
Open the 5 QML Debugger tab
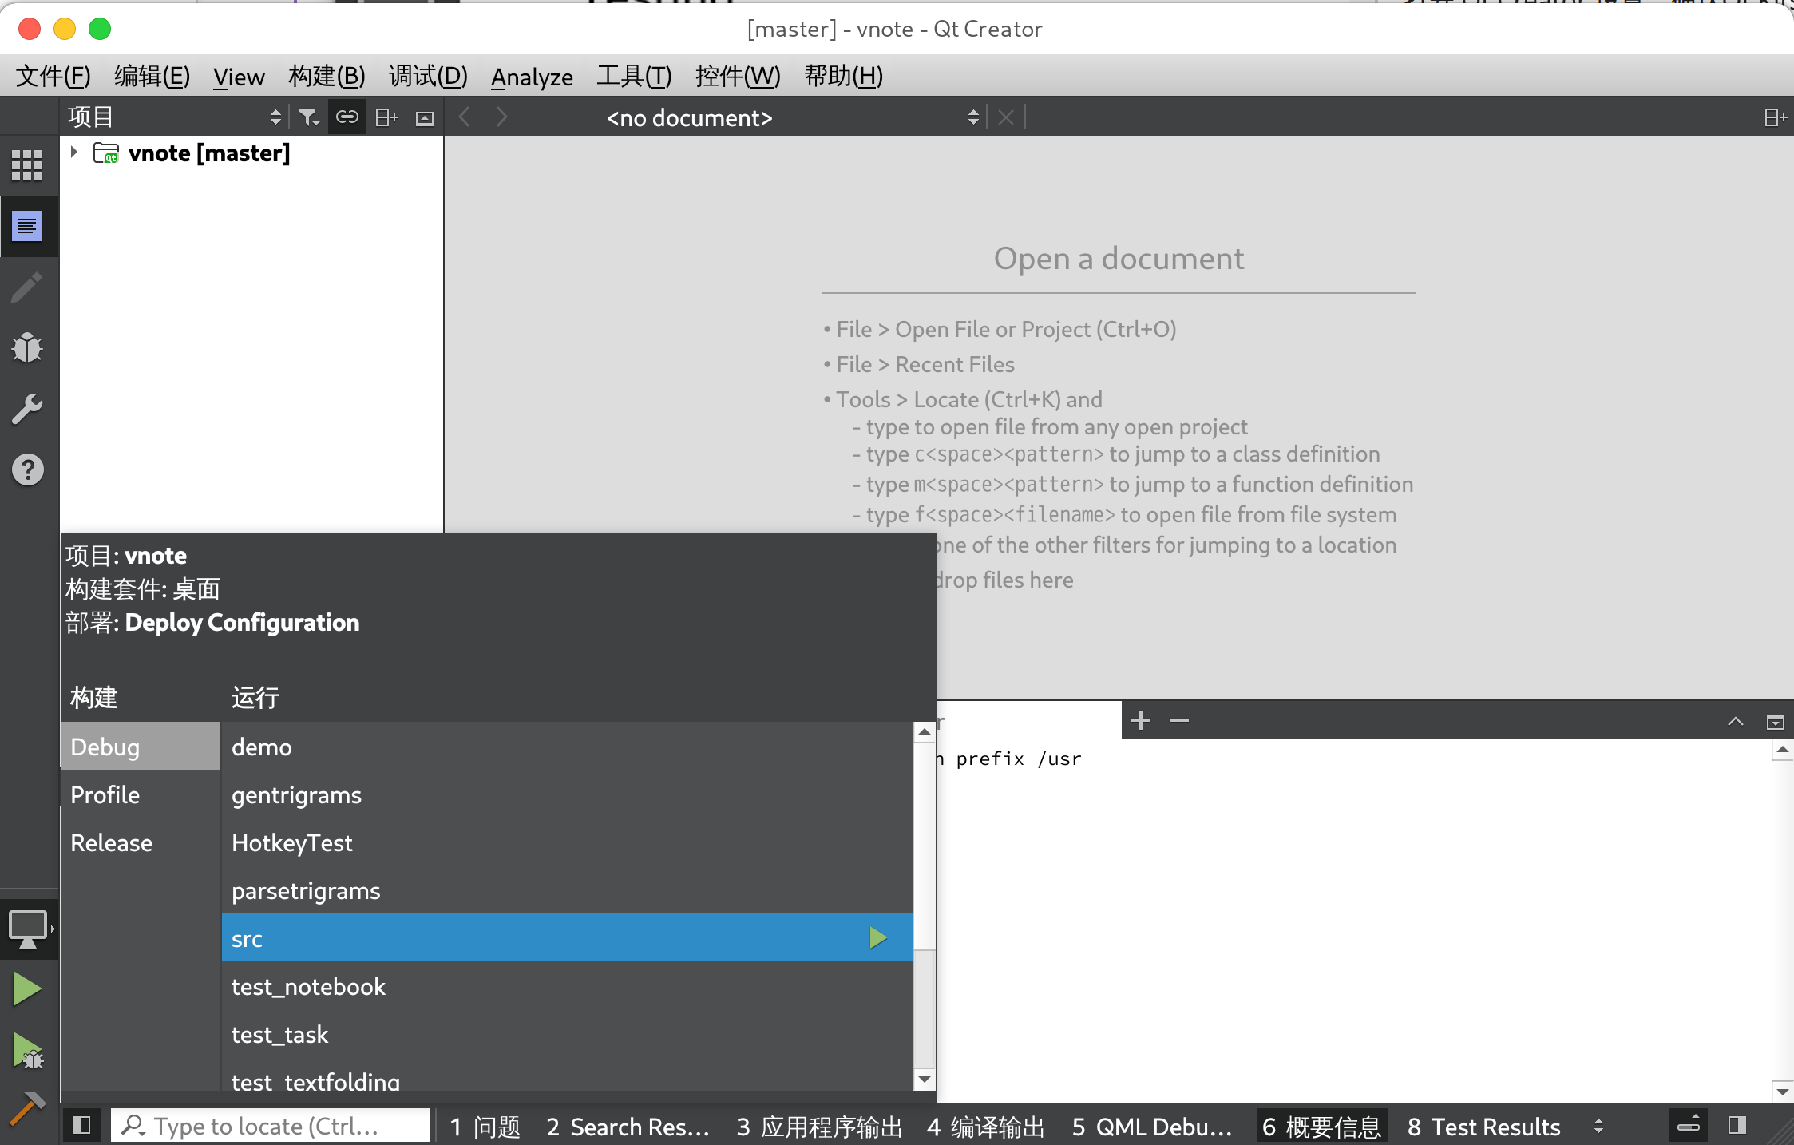point(1152,1127)
